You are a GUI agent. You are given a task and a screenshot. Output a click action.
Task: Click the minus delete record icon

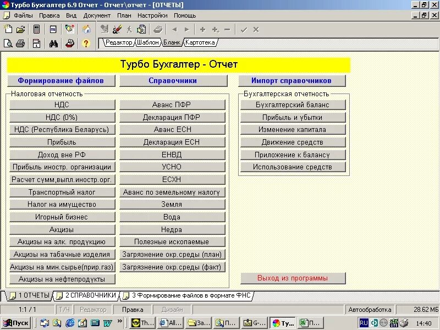pos(227,30)
